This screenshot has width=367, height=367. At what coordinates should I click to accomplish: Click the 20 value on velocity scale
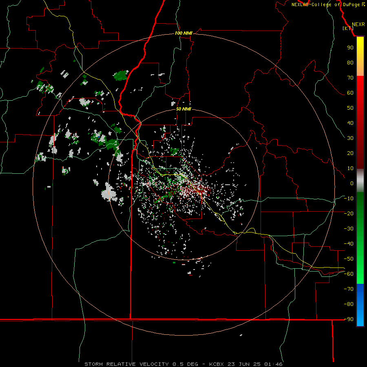(x=350, y=153)
